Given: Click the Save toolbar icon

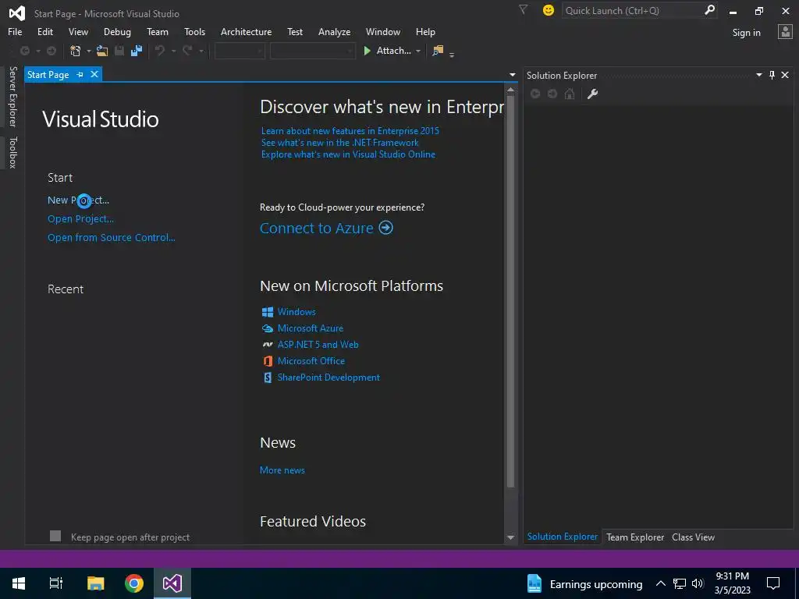Looking at the screenshot, I should pyautogui.click(x=119, y=51).
